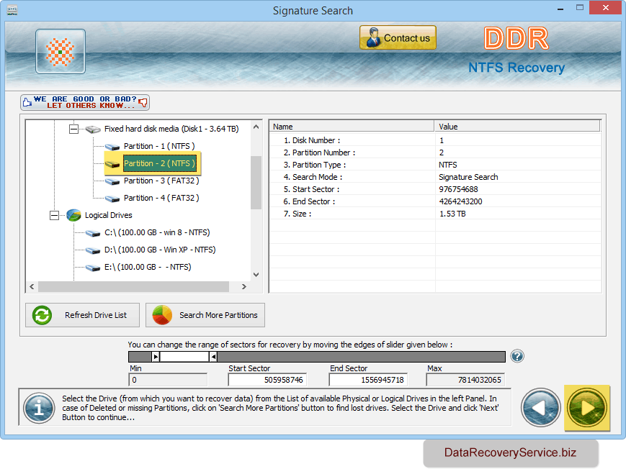Image resolution: width=626 pixels, height=469 pixels.
Task: Click the green Next arrow button
Action: [587, 408]
